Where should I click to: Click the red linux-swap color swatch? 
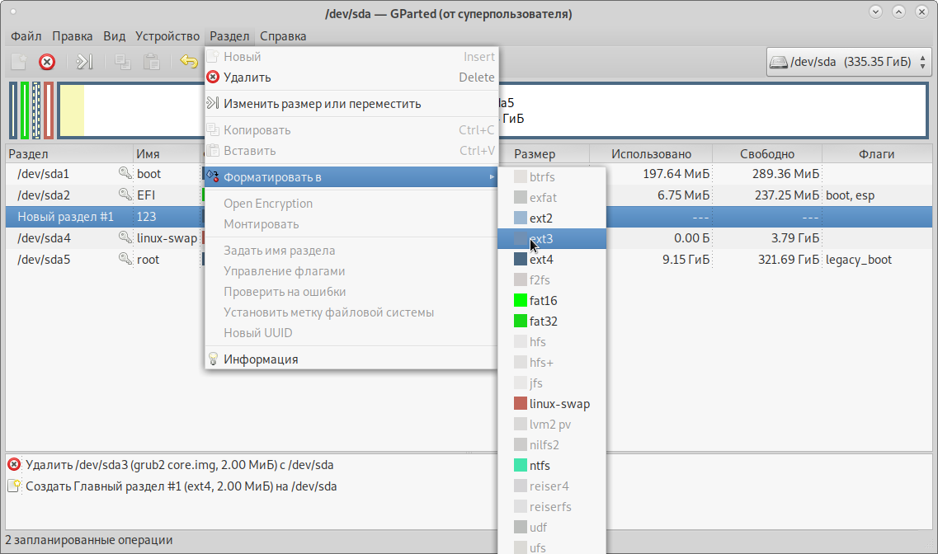click(x=521, y=403)
